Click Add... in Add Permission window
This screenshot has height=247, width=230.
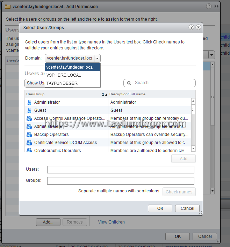(48, 222)
